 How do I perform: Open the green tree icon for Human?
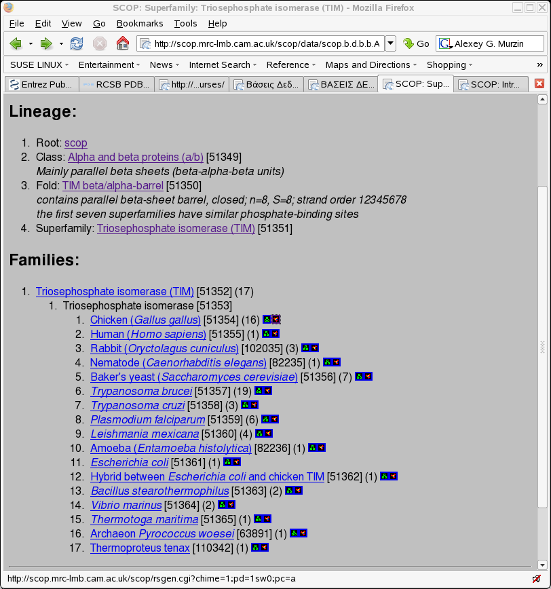click(x=266, y=334)
